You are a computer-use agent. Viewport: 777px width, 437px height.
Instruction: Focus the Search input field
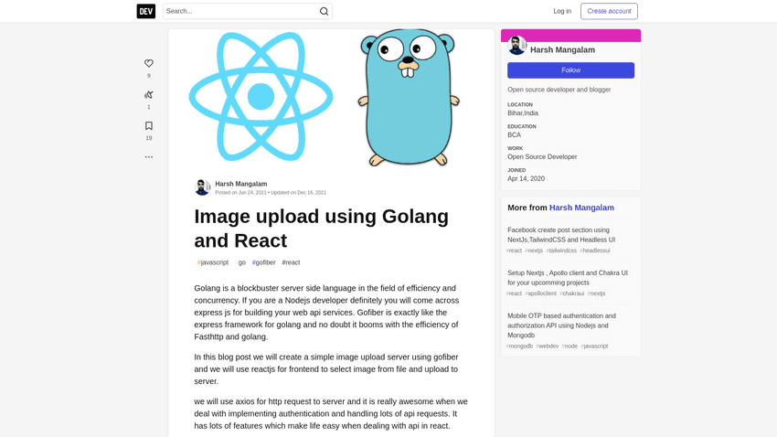239,11
